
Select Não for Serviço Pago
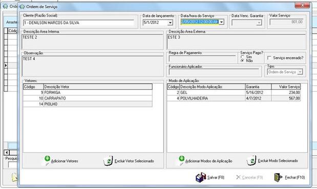pyautogui.click(x=242, y=60)
